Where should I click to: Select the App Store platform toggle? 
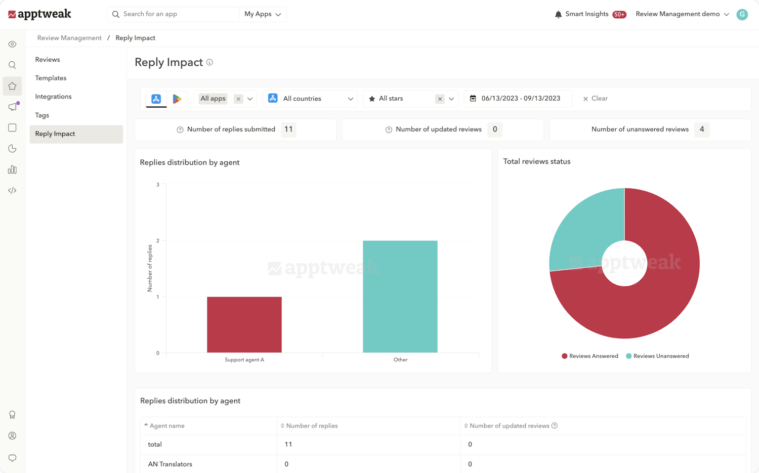pyautogui.click(x=156, y=98)
